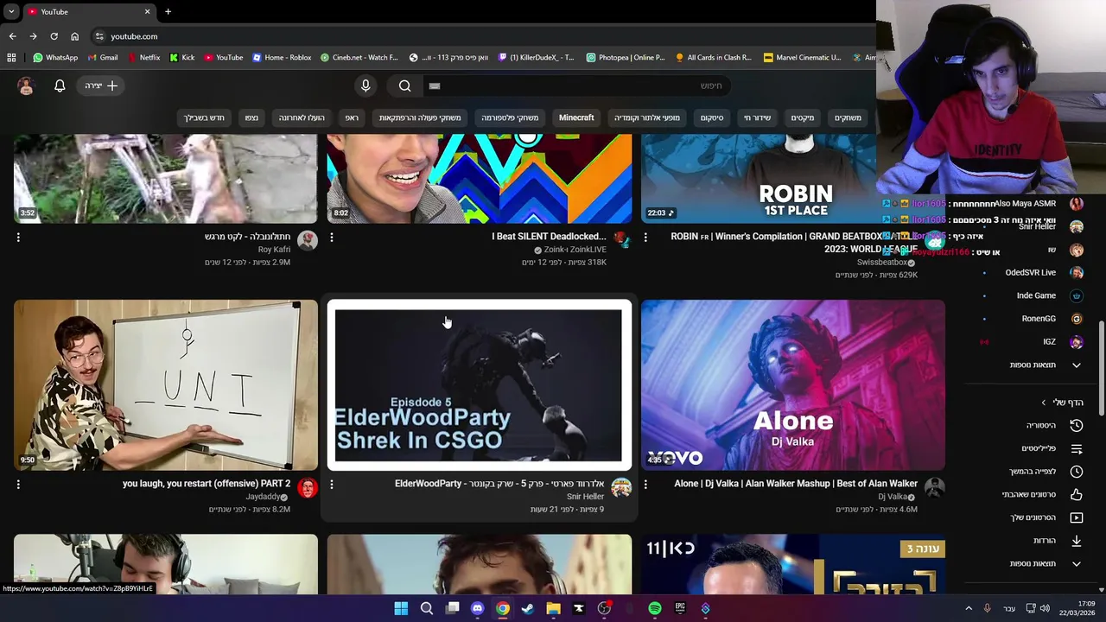The width and height of the screenshot is (1106, 622).
Task: Open Discord from the taskbar
Action: pyautogui.click(x=477, y=608)
